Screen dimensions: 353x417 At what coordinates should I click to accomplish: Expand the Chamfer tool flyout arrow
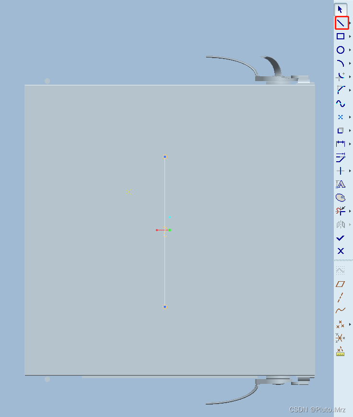click(x=350, y=90)
